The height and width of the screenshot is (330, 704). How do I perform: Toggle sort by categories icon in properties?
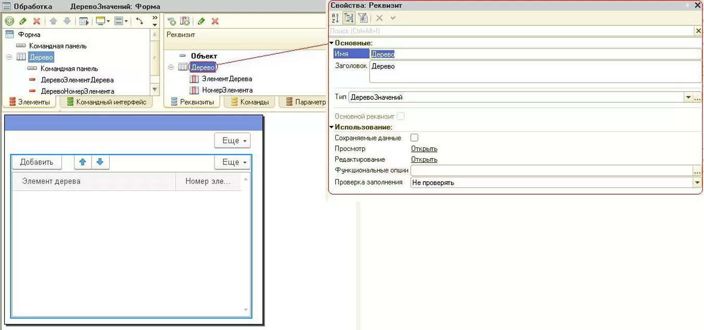click(x=349, y=18)
